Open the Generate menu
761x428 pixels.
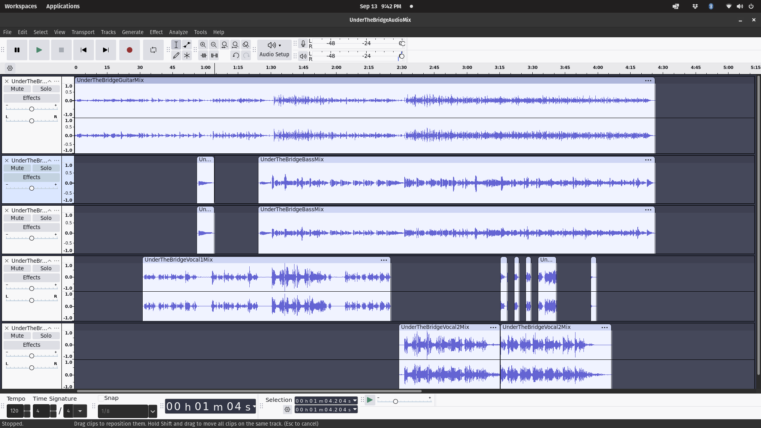coord(133,32)
